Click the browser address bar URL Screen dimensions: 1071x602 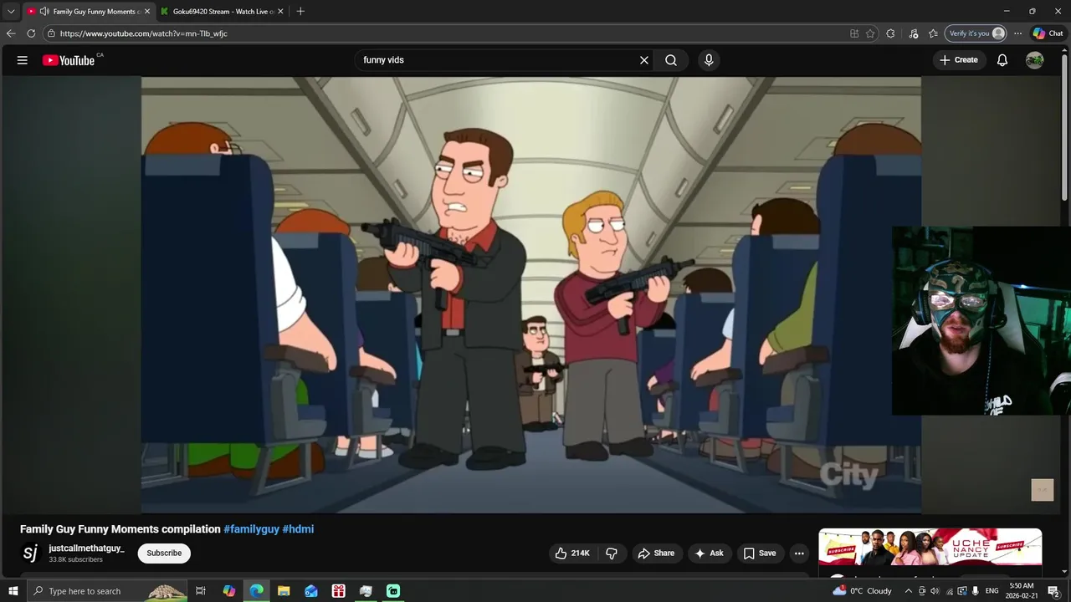[x=144, y=33]
